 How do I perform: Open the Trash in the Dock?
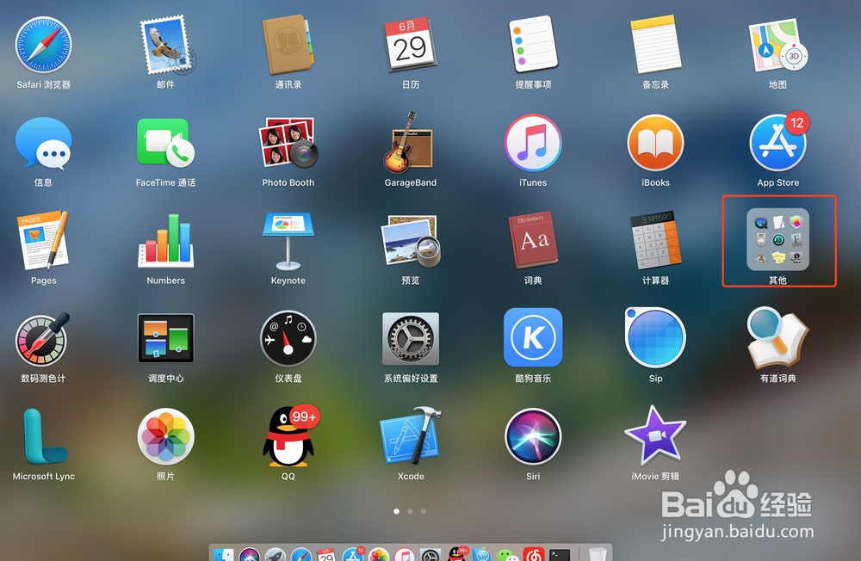coord(597,554)
